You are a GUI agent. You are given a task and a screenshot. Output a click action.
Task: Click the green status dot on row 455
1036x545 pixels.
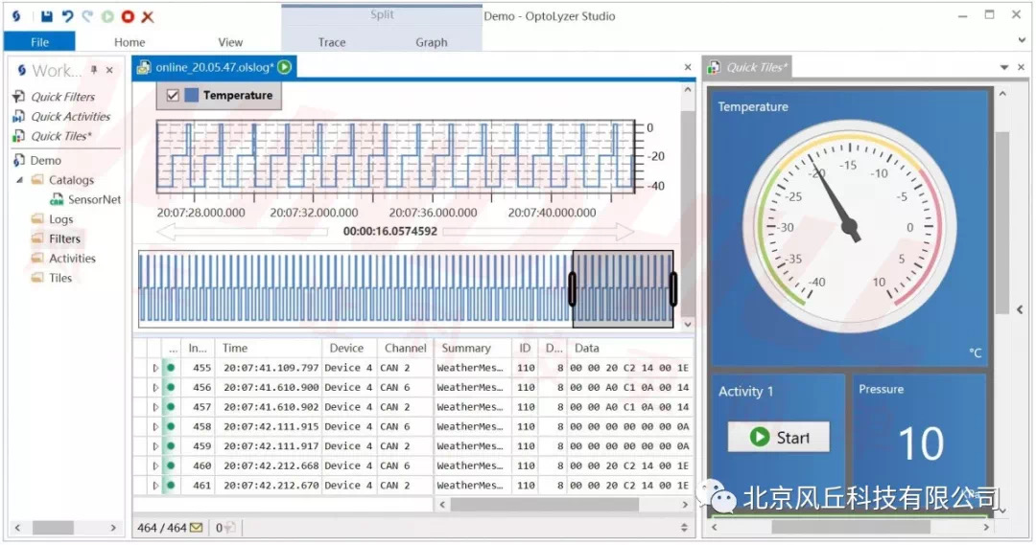[171, 368]
